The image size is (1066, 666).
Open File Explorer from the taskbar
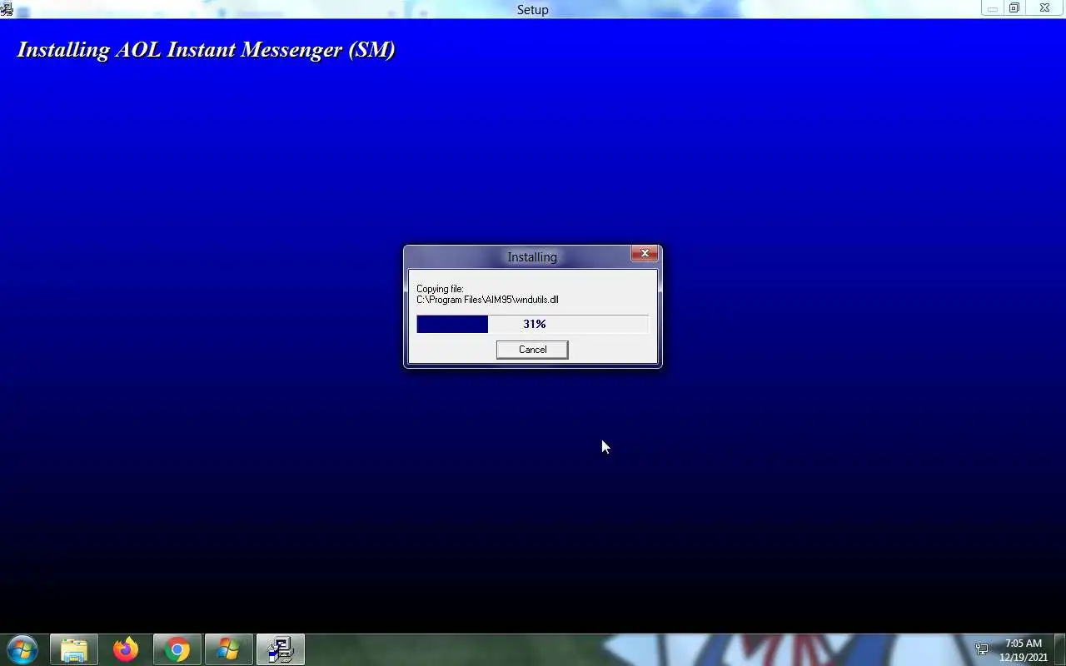click(74, 649)
